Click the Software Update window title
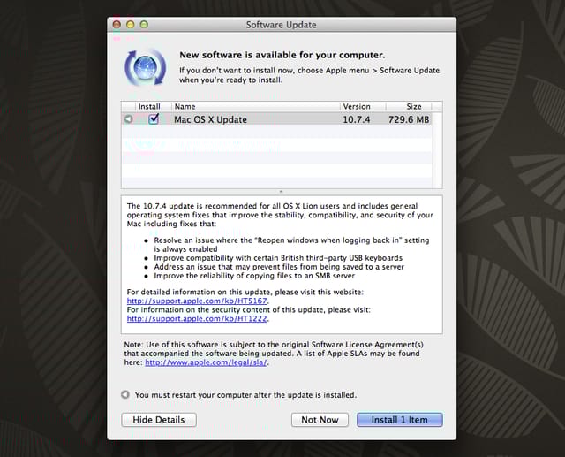Image resolution: width=565 pixels, height=457 pixels. click(281, 25)
